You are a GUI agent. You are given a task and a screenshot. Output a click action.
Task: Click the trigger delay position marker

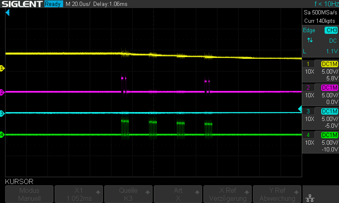[x=8, y=13]
